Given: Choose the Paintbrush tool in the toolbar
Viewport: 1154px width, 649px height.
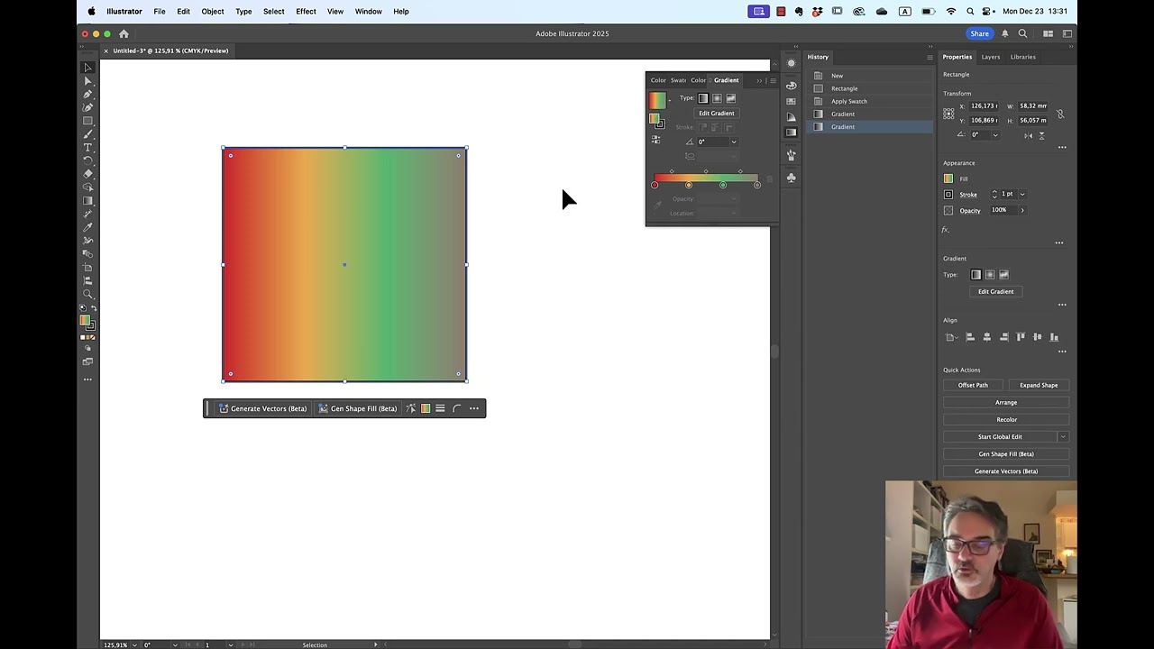Looking at the screenshot, I should (x=87, y=133).
